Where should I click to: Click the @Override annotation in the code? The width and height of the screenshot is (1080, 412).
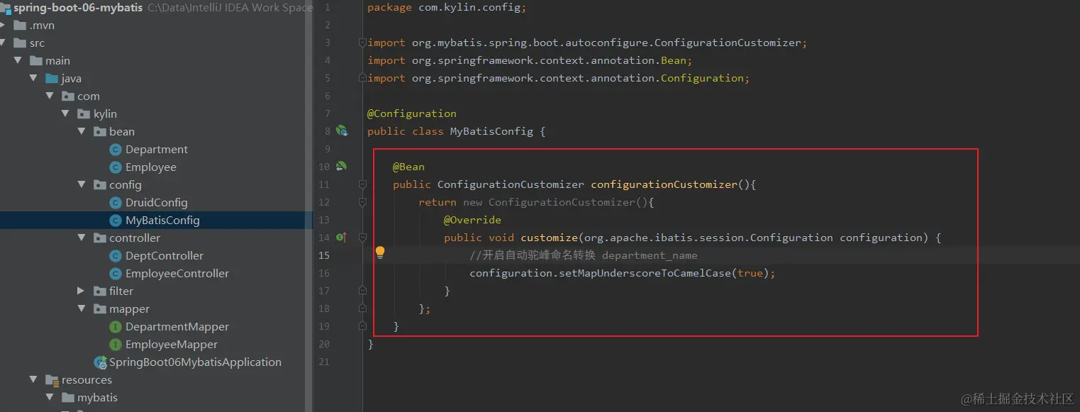pyautogui.click(x=472, y=220)
